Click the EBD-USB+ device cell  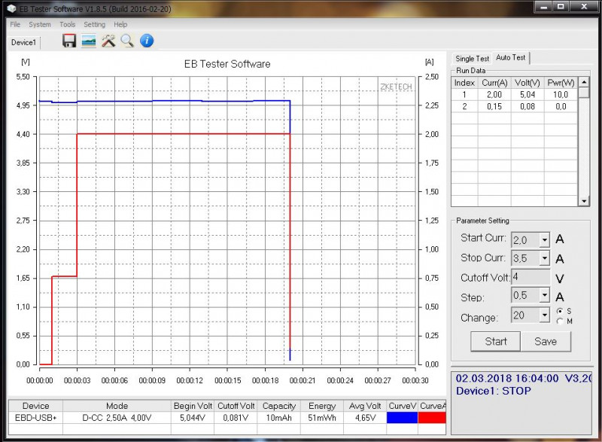(x=35, y=417)
